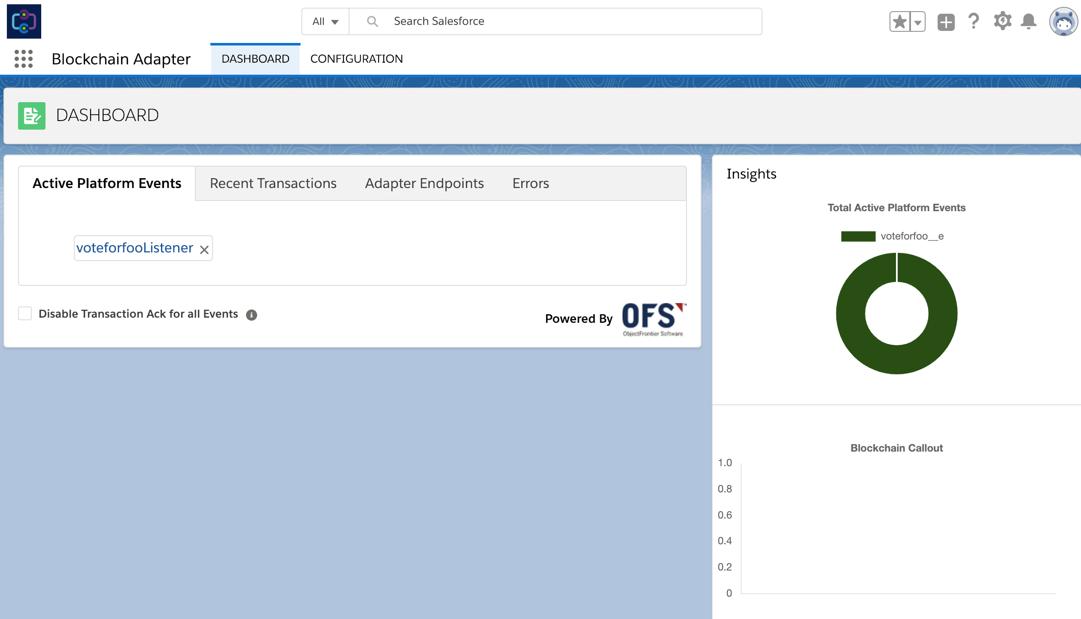Enable Disable Transaction Ack for all Events
The height and width of the screenshot is (619, 1081).
pos(25,313)
